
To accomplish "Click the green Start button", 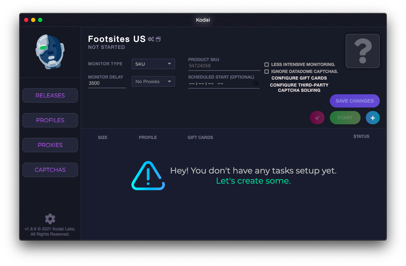I will (x=345, y=118).
